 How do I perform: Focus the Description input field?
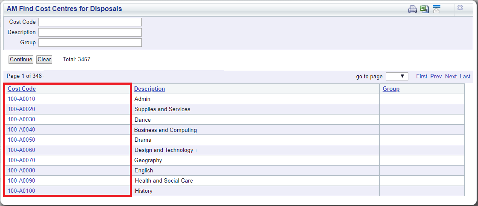[90, 32]
